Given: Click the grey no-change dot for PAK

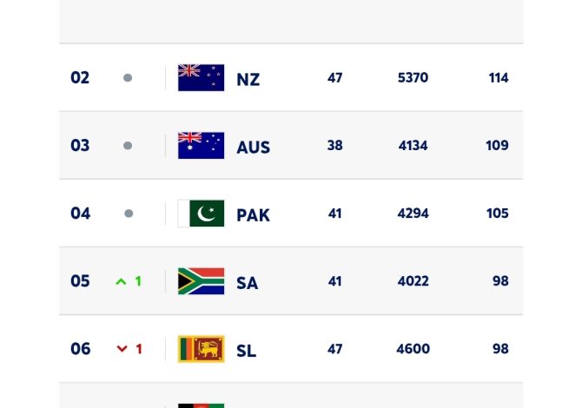Looking at the screenshot, I should click(128, 214).
